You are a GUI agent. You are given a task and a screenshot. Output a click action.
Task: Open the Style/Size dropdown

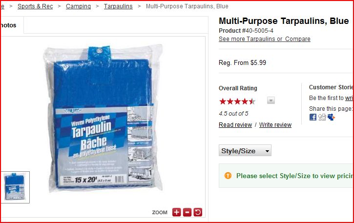[x=245, y=151]
